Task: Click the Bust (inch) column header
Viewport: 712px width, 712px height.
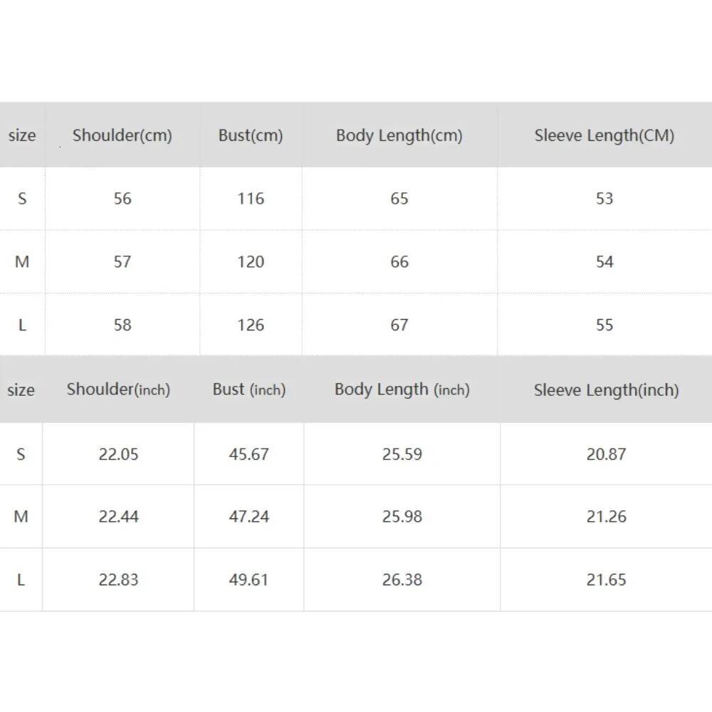Action: point(248,389)
